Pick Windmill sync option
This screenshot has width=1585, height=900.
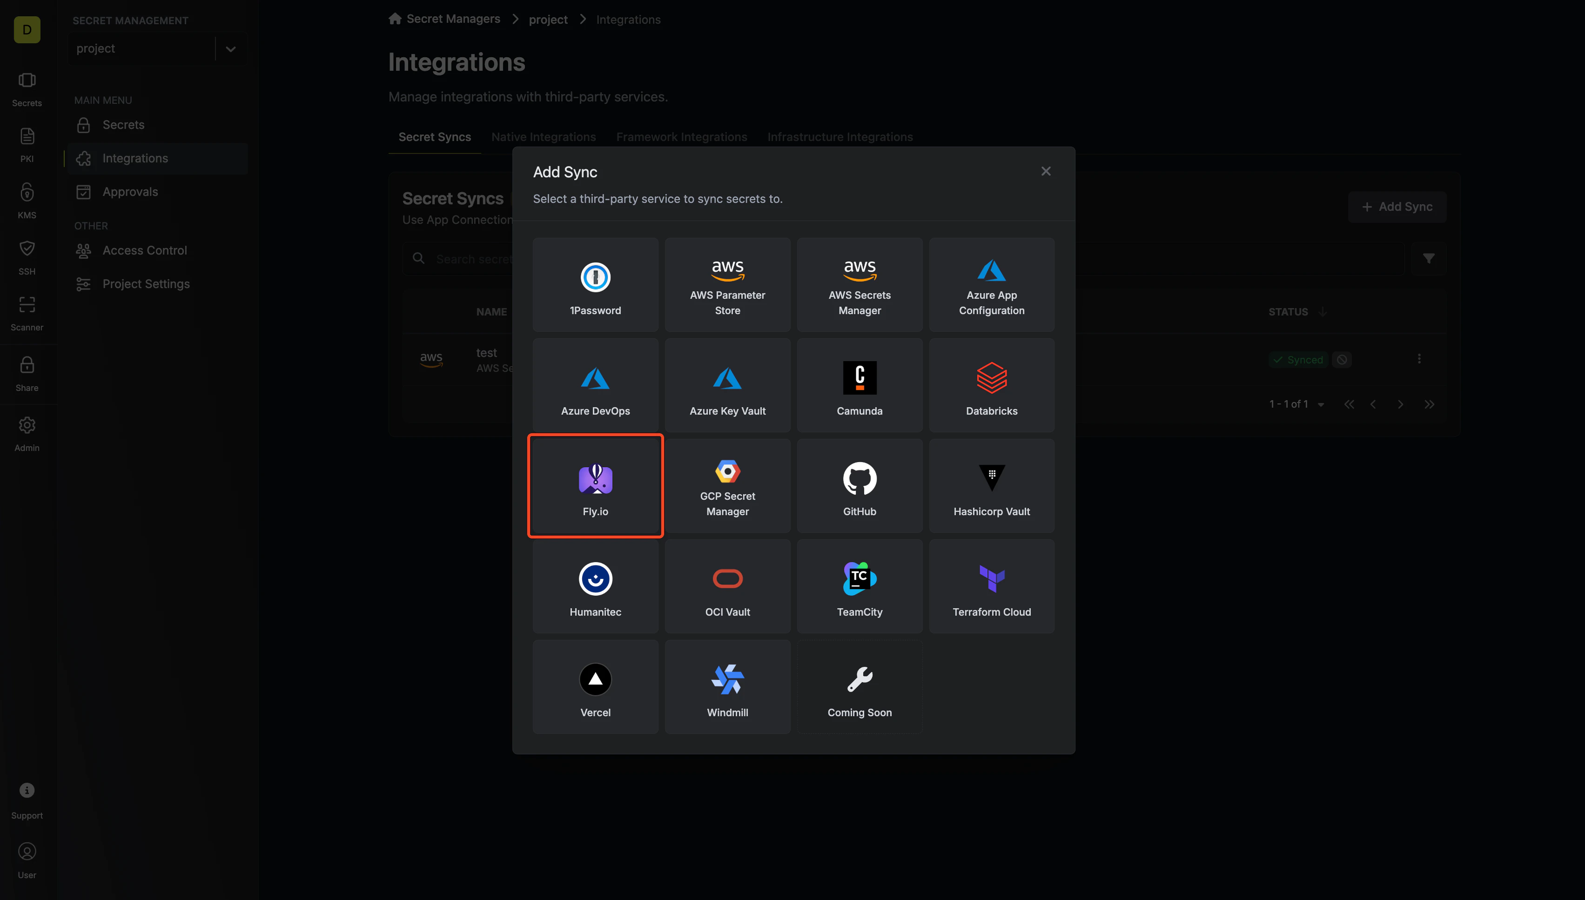727,687
